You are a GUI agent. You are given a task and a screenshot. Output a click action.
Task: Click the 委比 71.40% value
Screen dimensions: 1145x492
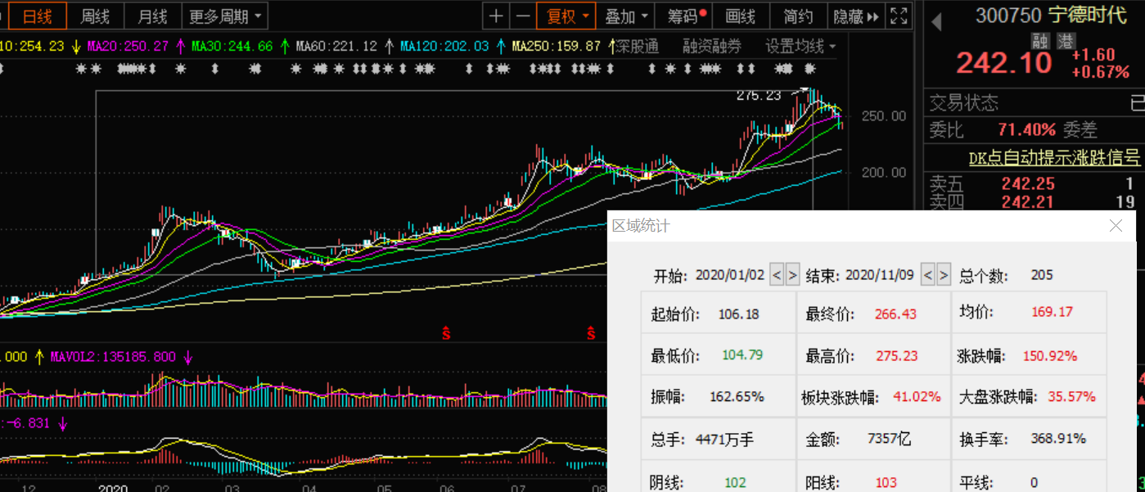[x=1026, y=129]
